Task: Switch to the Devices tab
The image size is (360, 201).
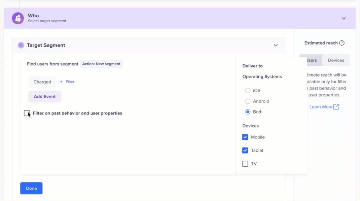Action: pyautogui.click(x=336, y=60)
